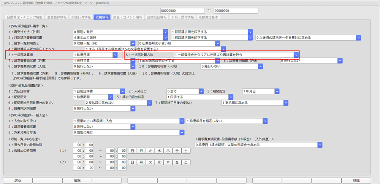Toggle 日 in the first 仮締め day row

click(x=133, y=151)
